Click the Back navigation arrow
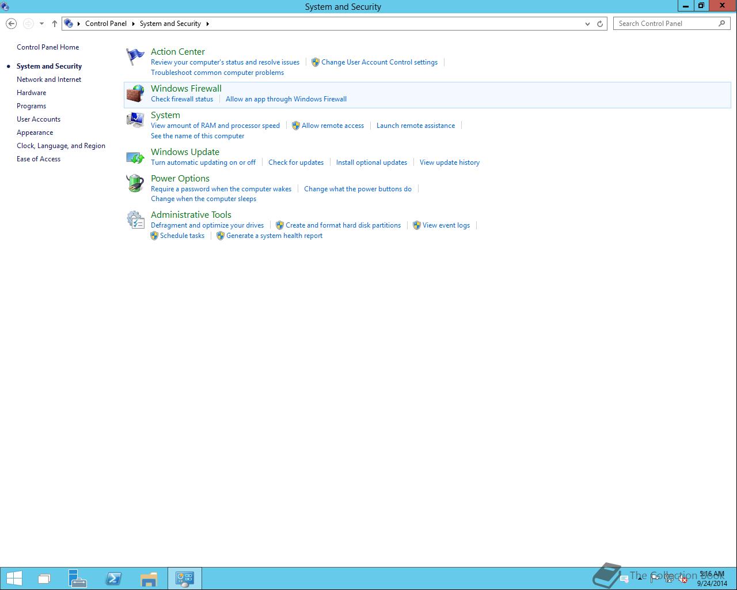 point(11,24)
